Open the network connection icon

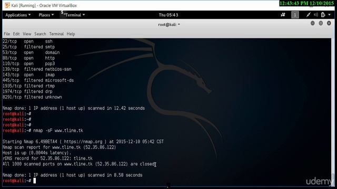pos(309,15)
